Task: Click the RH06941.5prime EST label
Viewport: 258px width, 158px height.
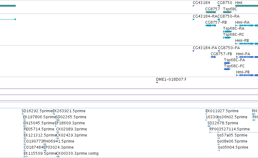Action: click(x=59, y=142)
